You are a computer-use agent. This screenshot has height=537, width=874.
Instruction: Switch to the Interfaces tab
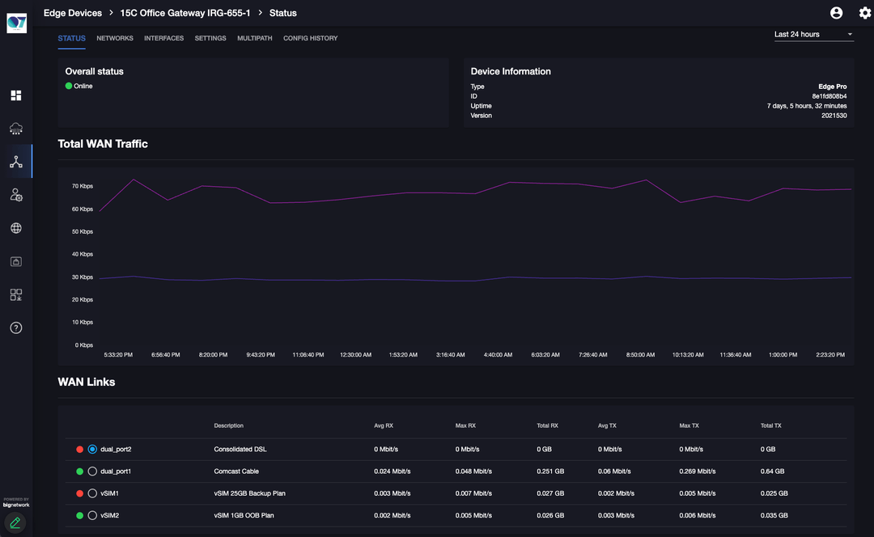[x=163, y=38]
